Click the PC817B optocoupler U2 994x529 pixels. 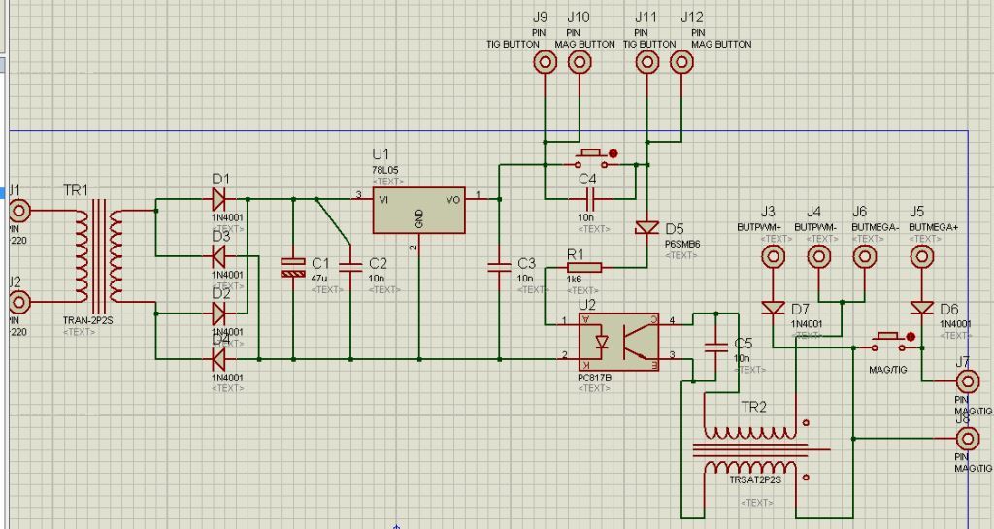(x=618, y=341)
